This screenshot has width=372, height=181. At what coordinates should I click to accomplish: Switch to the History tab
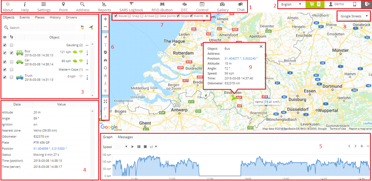point(55,17)
